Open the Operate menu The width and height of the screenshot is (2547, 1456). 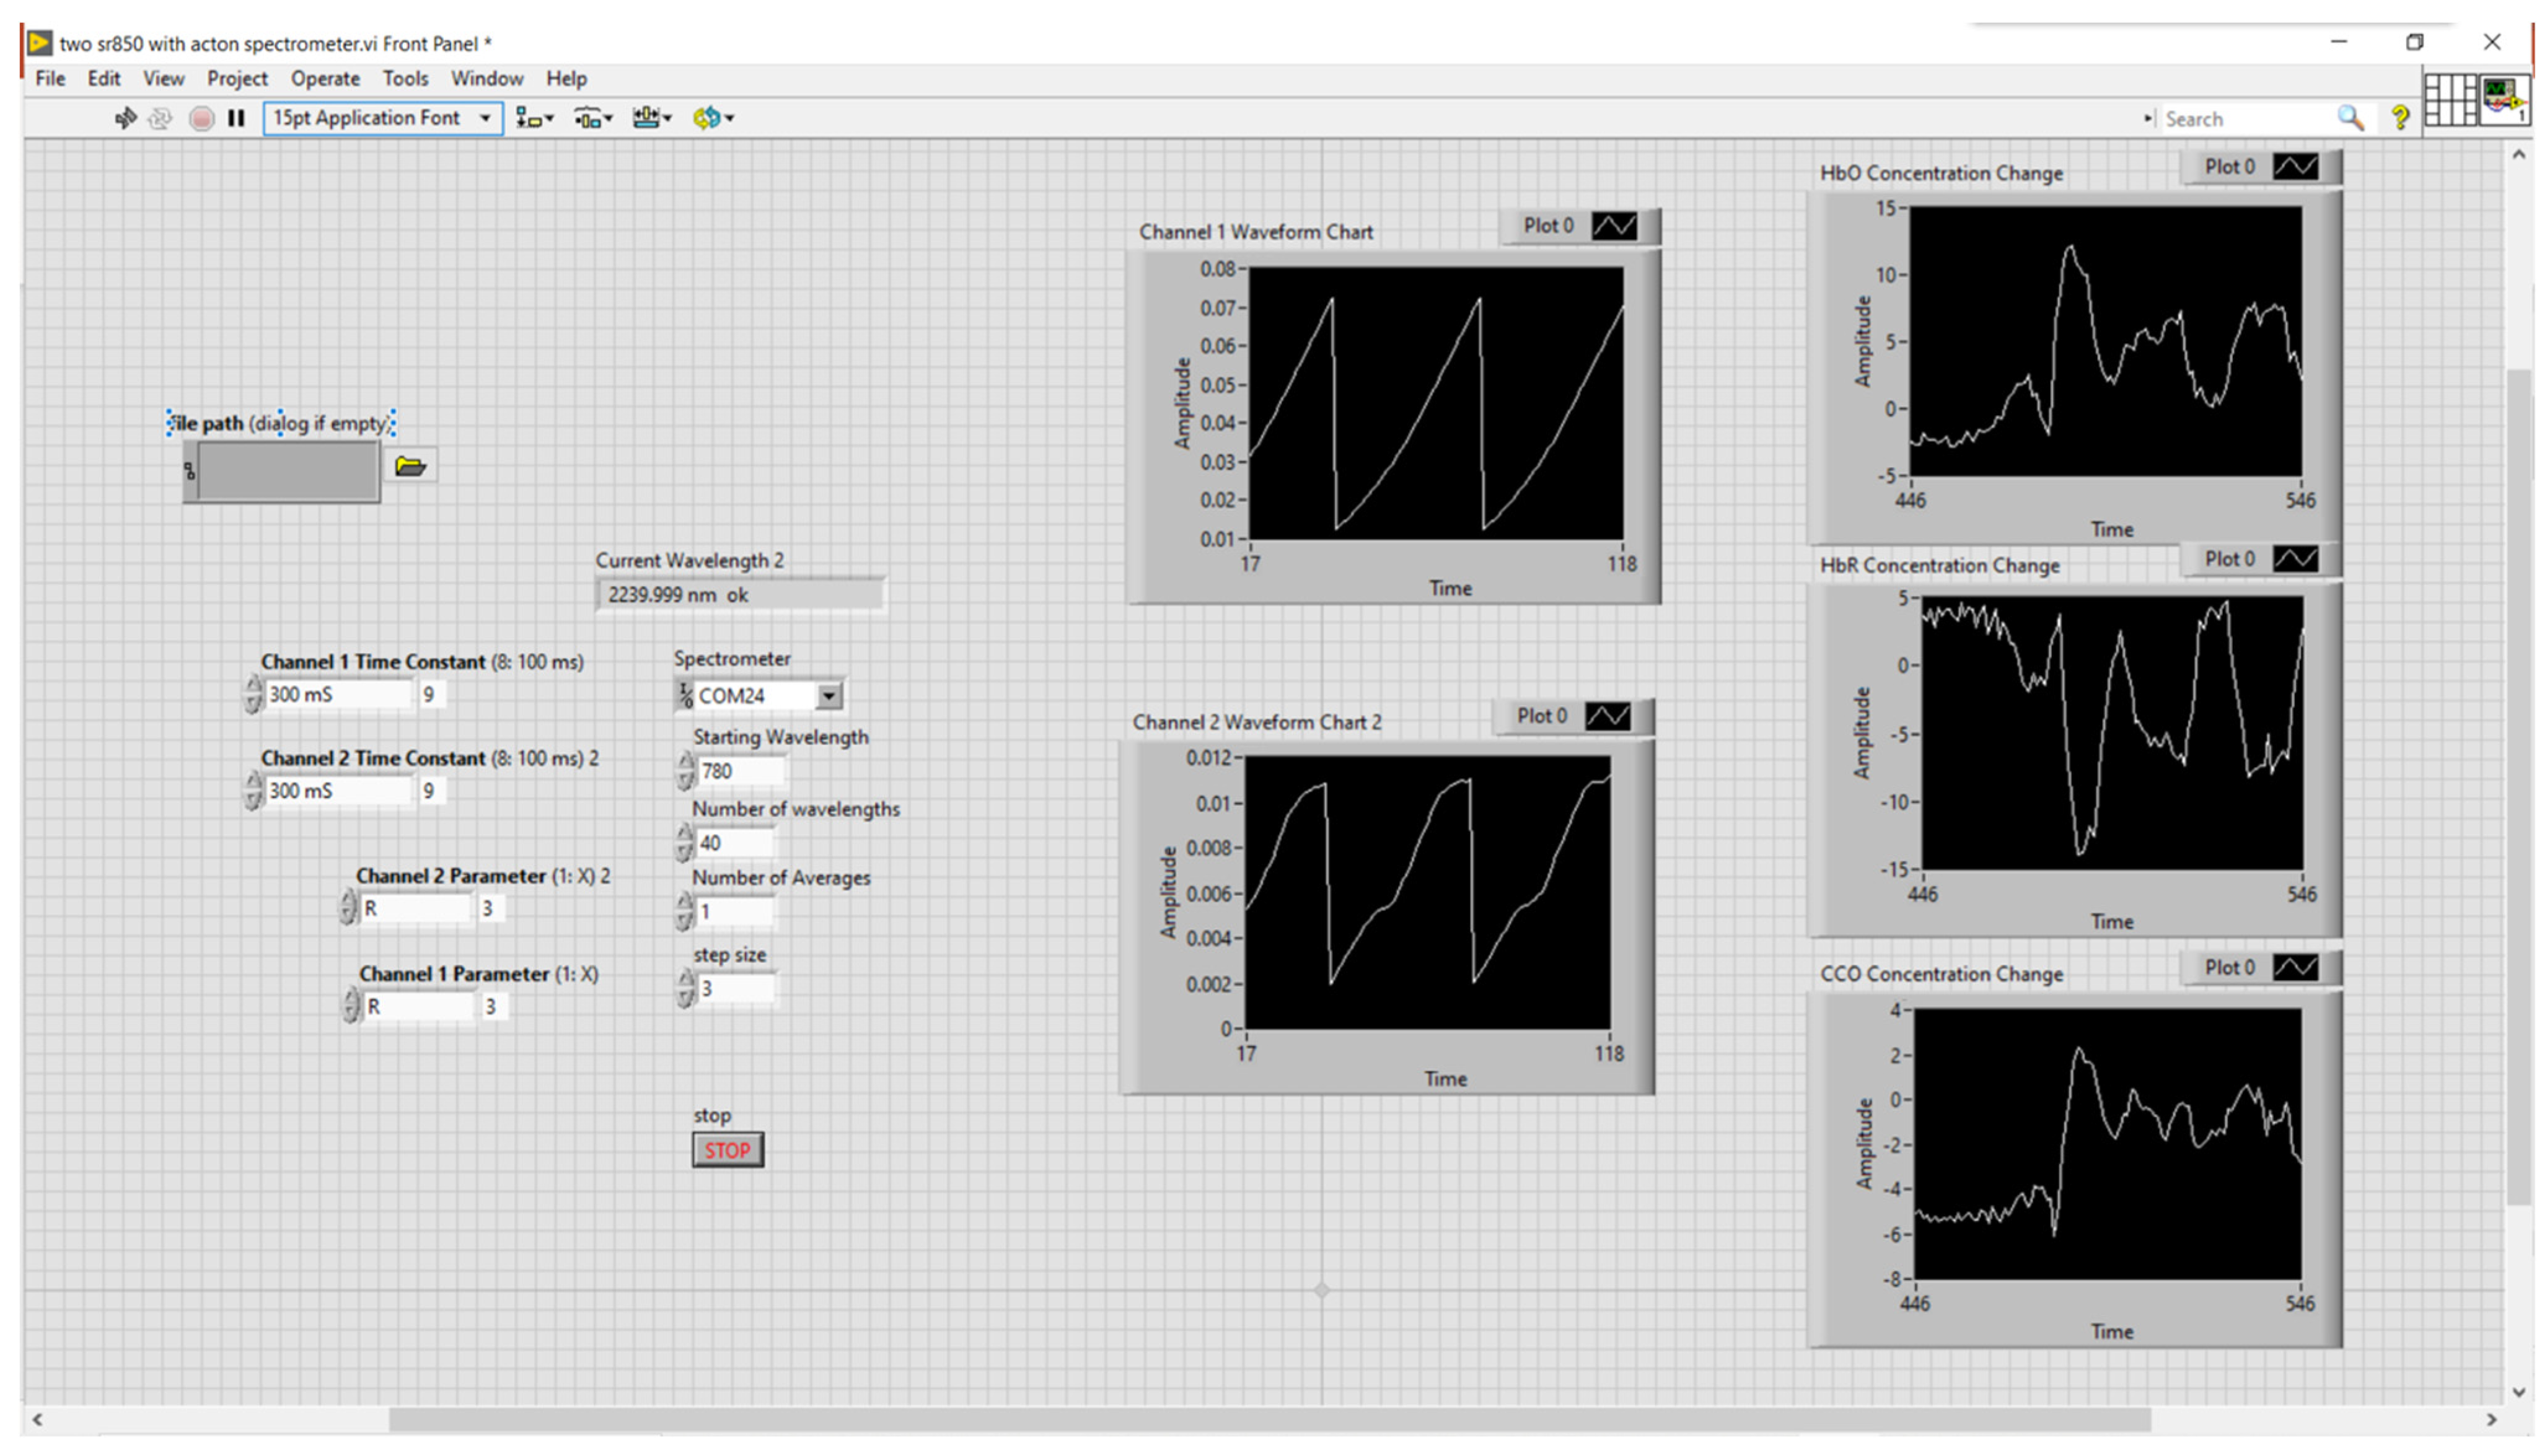(x=325, y=78)
